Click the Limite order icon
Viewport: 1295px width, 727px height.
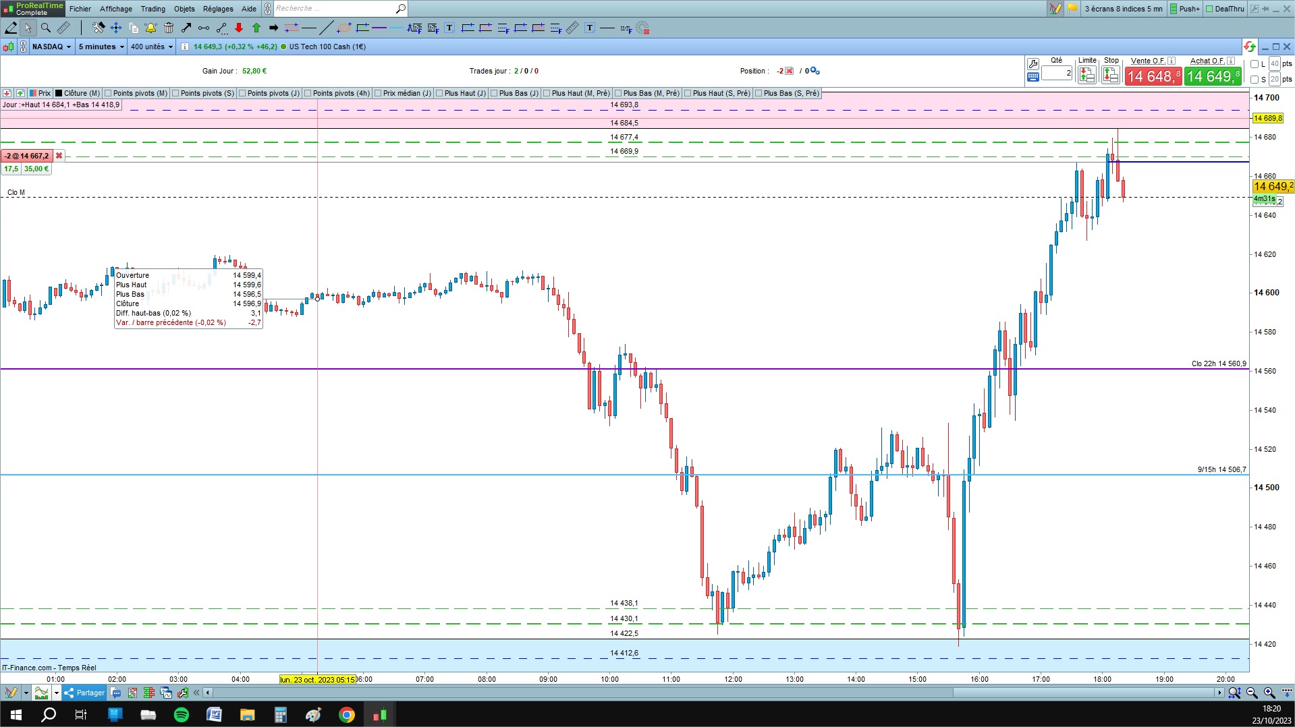click(1086, 75)
